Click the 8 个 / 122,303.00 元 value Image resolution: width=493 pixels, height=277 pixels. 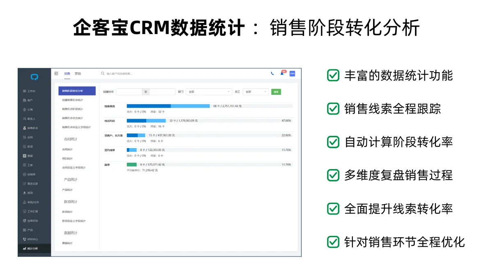point(152,150)
